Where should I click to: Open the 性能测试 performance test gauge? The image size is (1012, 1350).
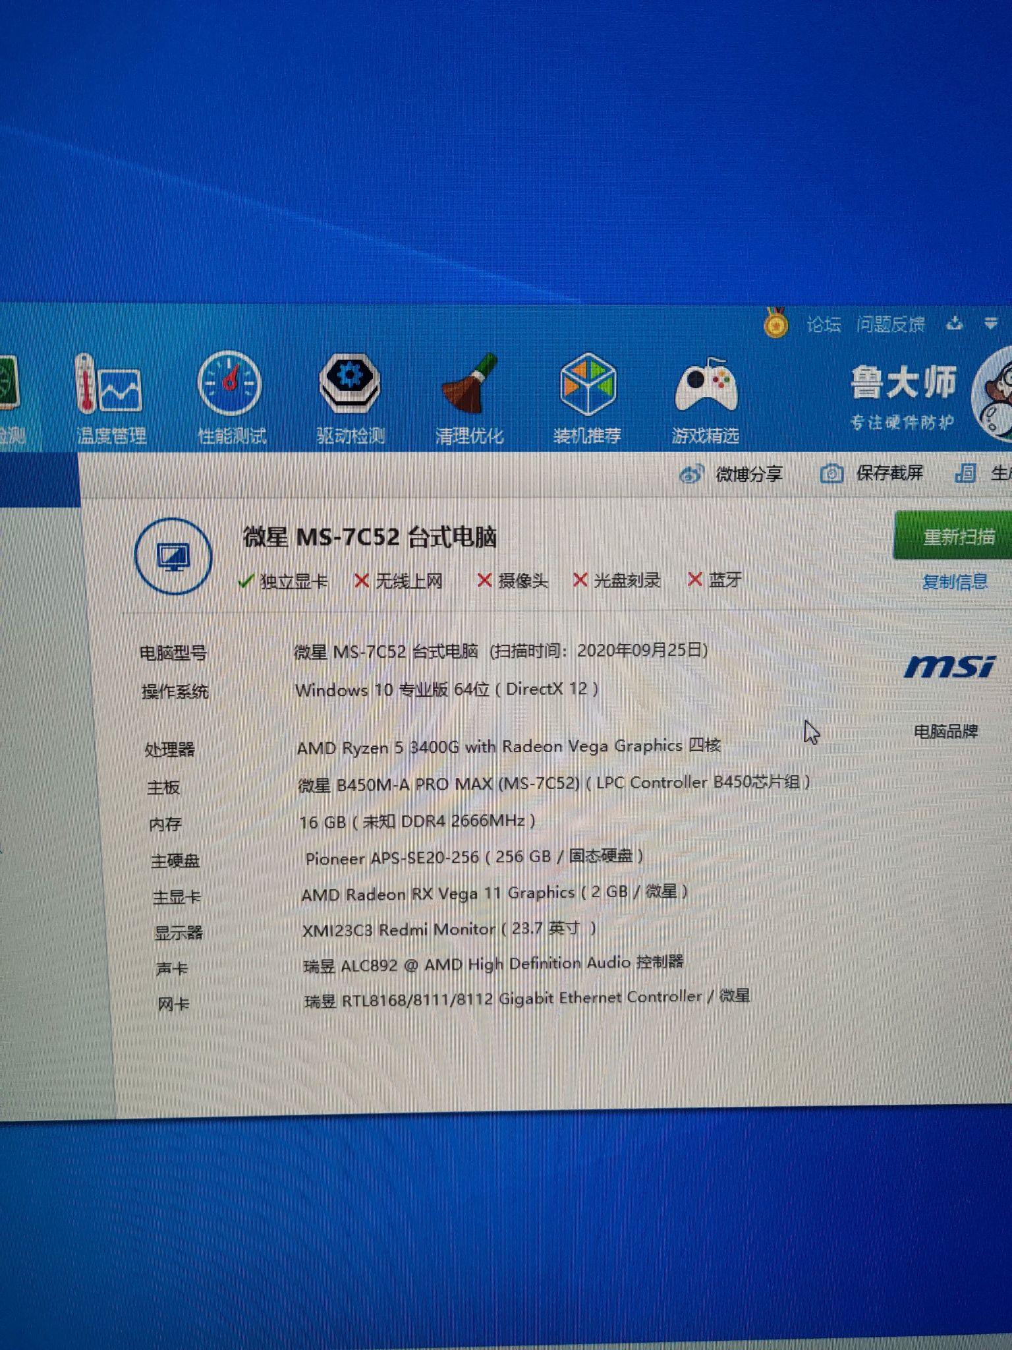231,397
